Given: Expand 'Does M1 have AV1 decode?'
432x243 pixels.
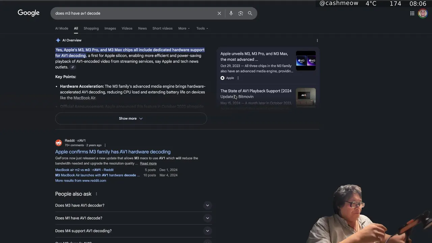Looking at the screenshot, I should coord(134,218).
